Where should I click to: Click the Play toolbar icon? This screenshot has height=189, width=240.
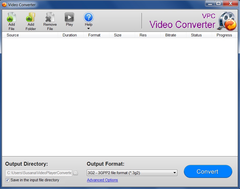click(69, 17)
